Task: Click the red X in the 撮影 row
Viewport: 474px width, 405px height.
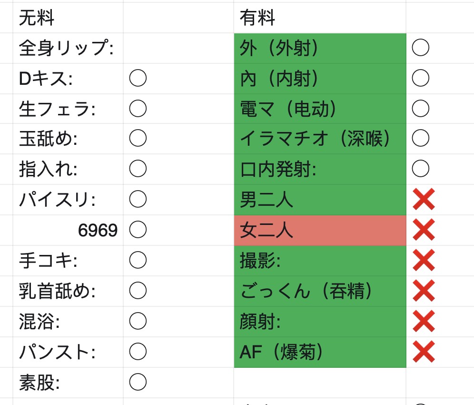Action: coord(424,260)
